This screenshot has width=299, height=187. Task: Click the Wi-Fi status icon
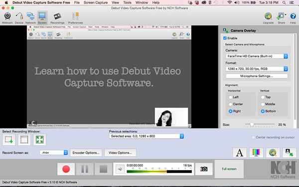pos(230,2)
